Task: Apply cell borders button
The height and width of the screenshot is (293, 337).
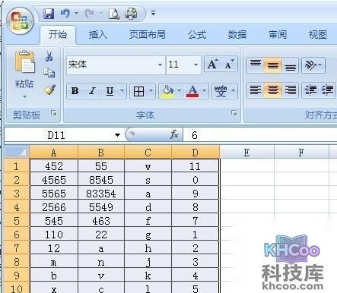Action: tap(138, 91)
